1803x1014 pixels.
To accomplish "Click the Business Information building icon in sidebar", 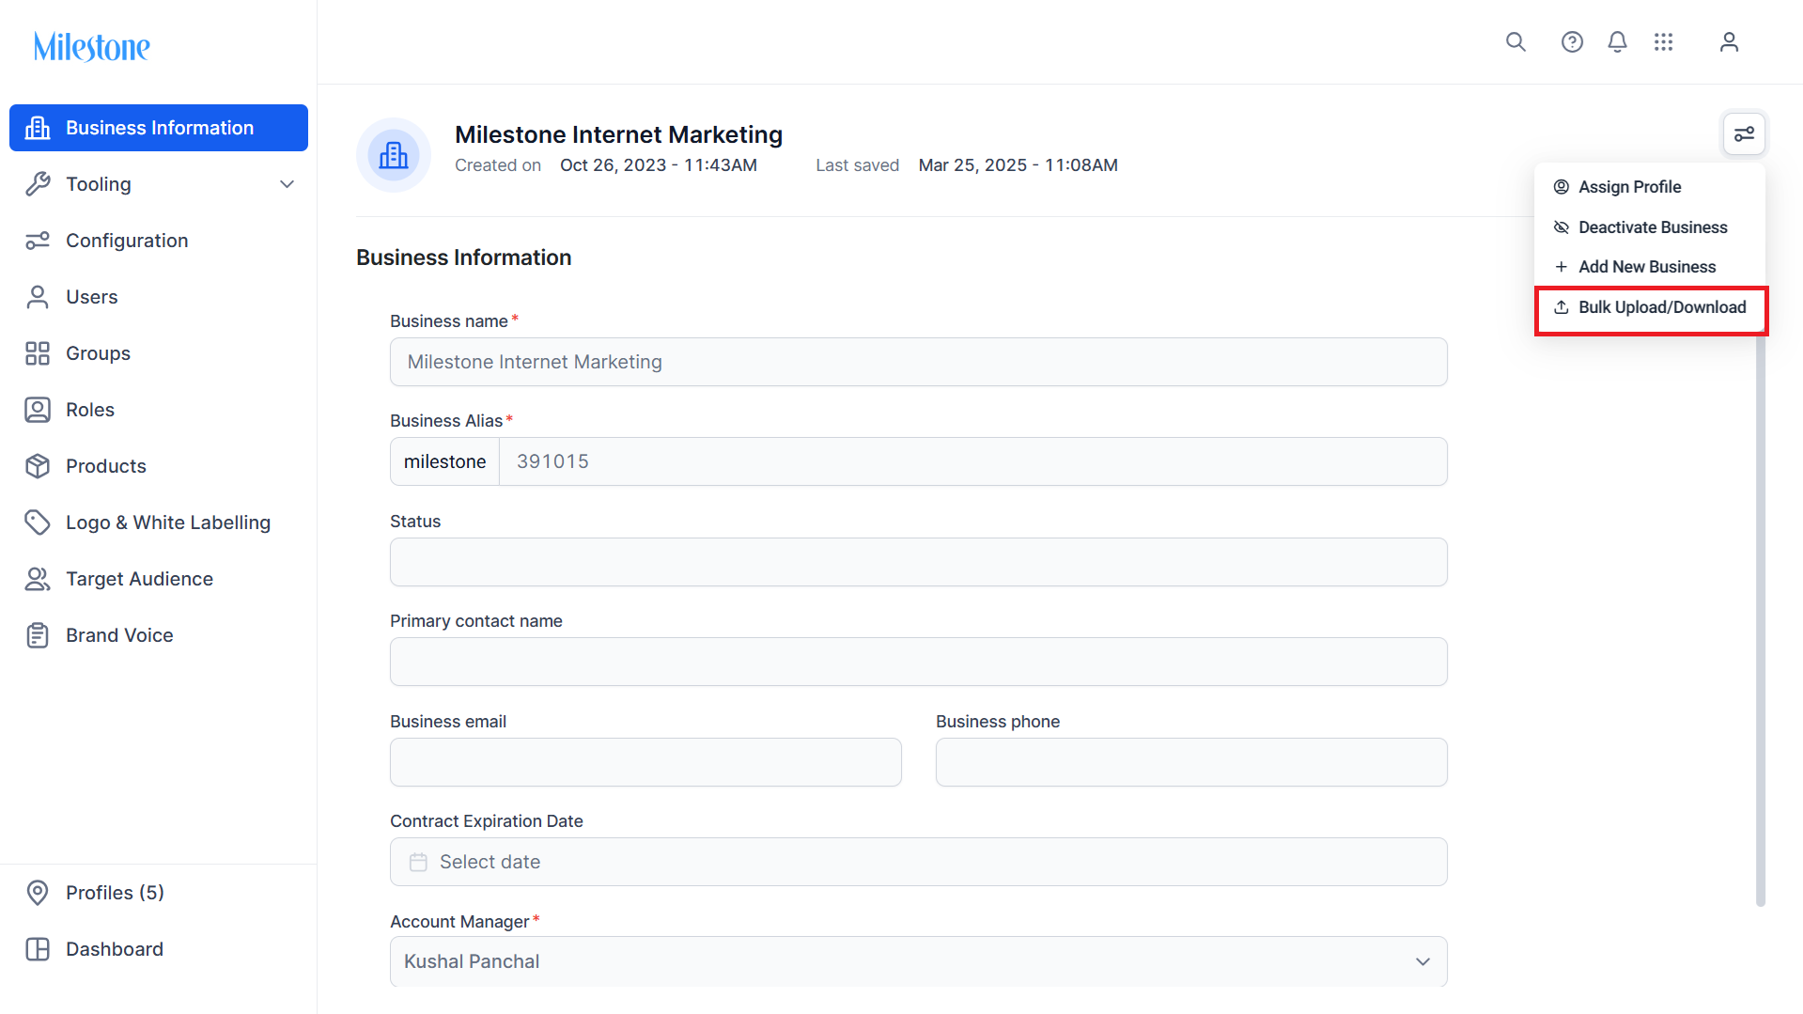I will pos(38,128).
